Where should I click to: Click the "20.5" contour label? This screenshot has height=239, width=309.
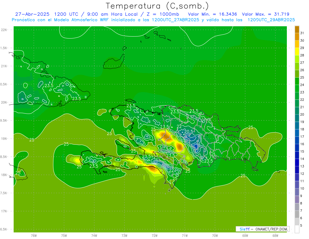(188, 131)
